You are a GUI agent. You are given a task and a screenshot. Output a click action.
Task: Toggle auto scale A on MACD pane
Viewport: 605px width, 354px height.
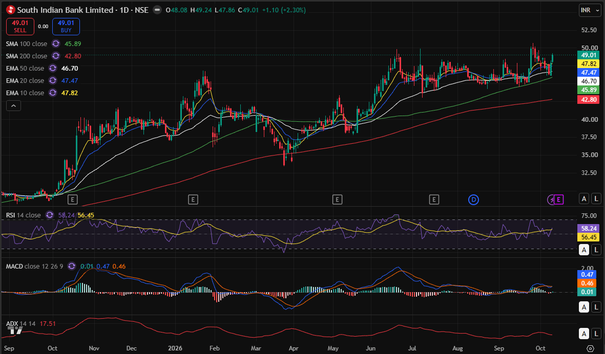[x=584, y=307]
